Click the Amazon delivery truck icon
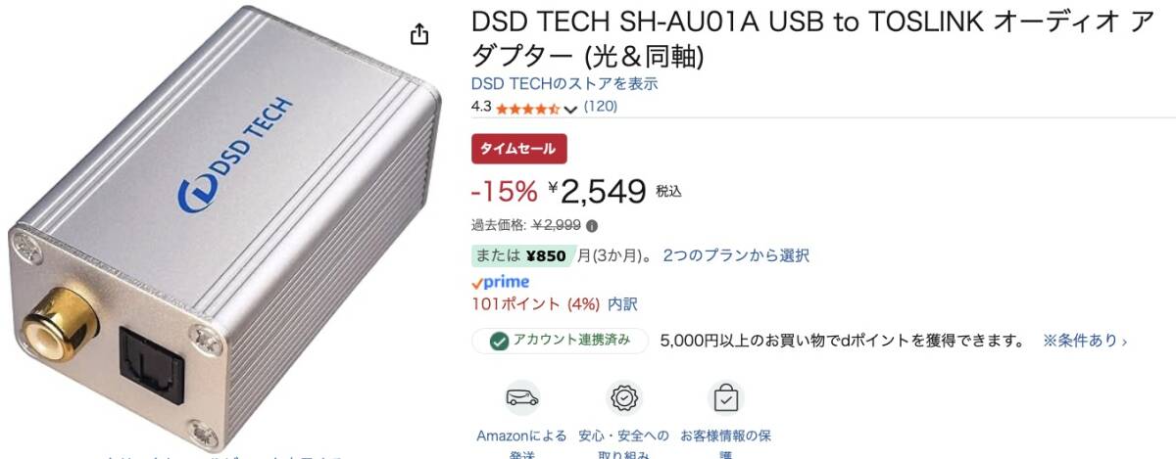1176x459 pixels. point(522,398)
